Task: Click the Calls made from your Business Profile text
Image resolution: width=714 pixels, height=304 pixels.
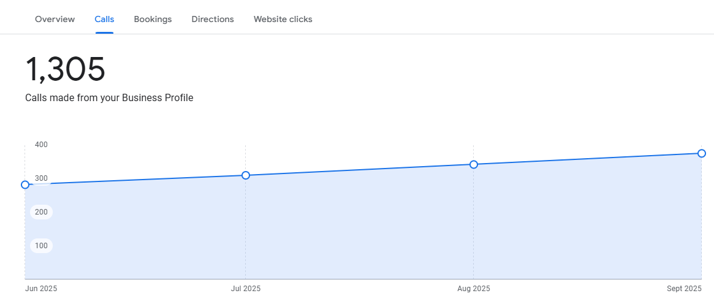Action: pyautogui.click(x=109, y=98)
